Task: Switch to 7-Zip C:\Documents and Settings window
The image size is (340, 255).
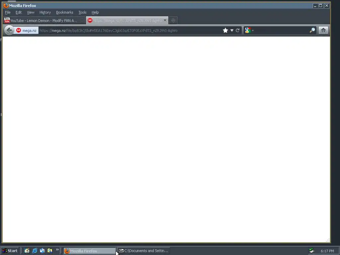Action: point(143,251)
